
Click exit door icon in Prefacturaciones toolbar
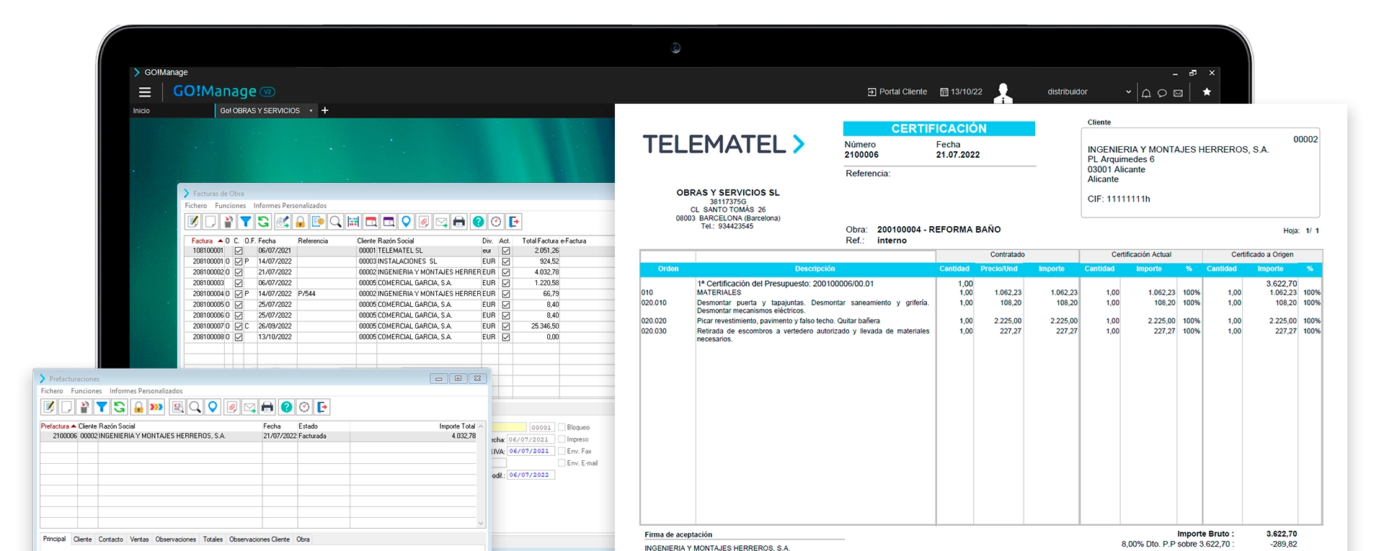tap(322, 407)
